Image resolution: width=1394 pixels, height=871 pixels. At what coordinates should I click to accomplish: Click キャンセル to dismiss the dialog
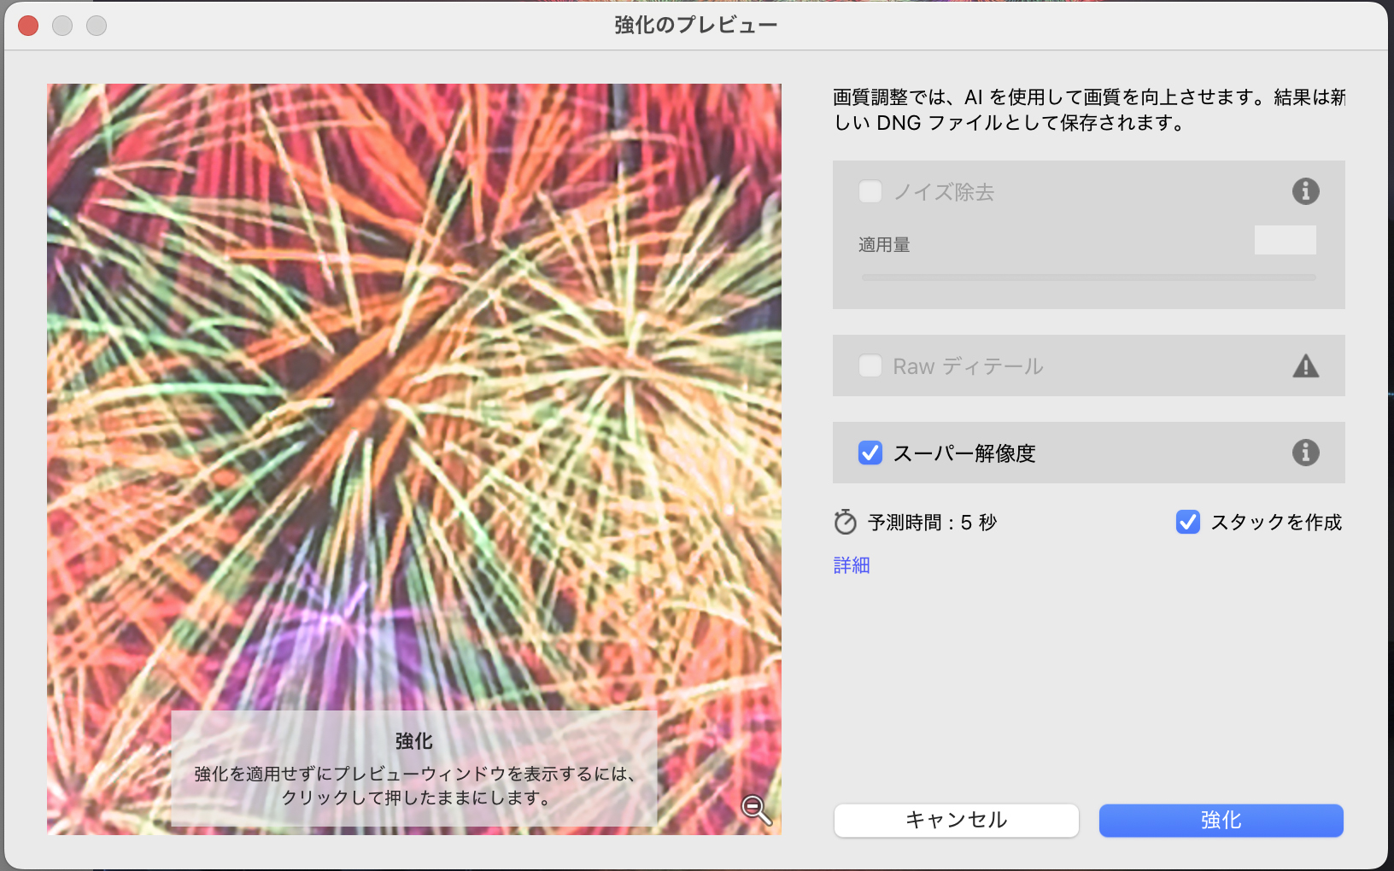(956, 820)
